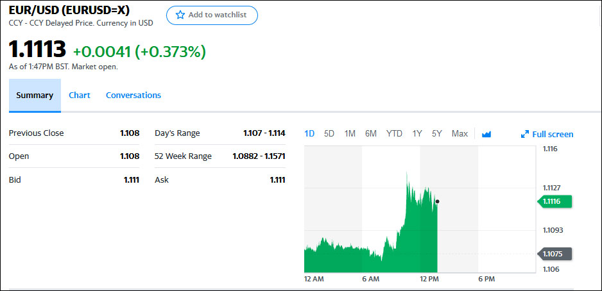Click the full screen expand arrows icon
602x291 pixels.
(x=525, y=135)
